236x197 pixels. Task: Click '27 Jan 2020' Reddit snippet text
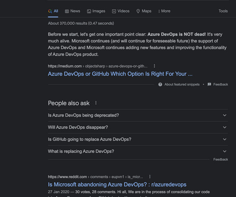pos(58,192)
